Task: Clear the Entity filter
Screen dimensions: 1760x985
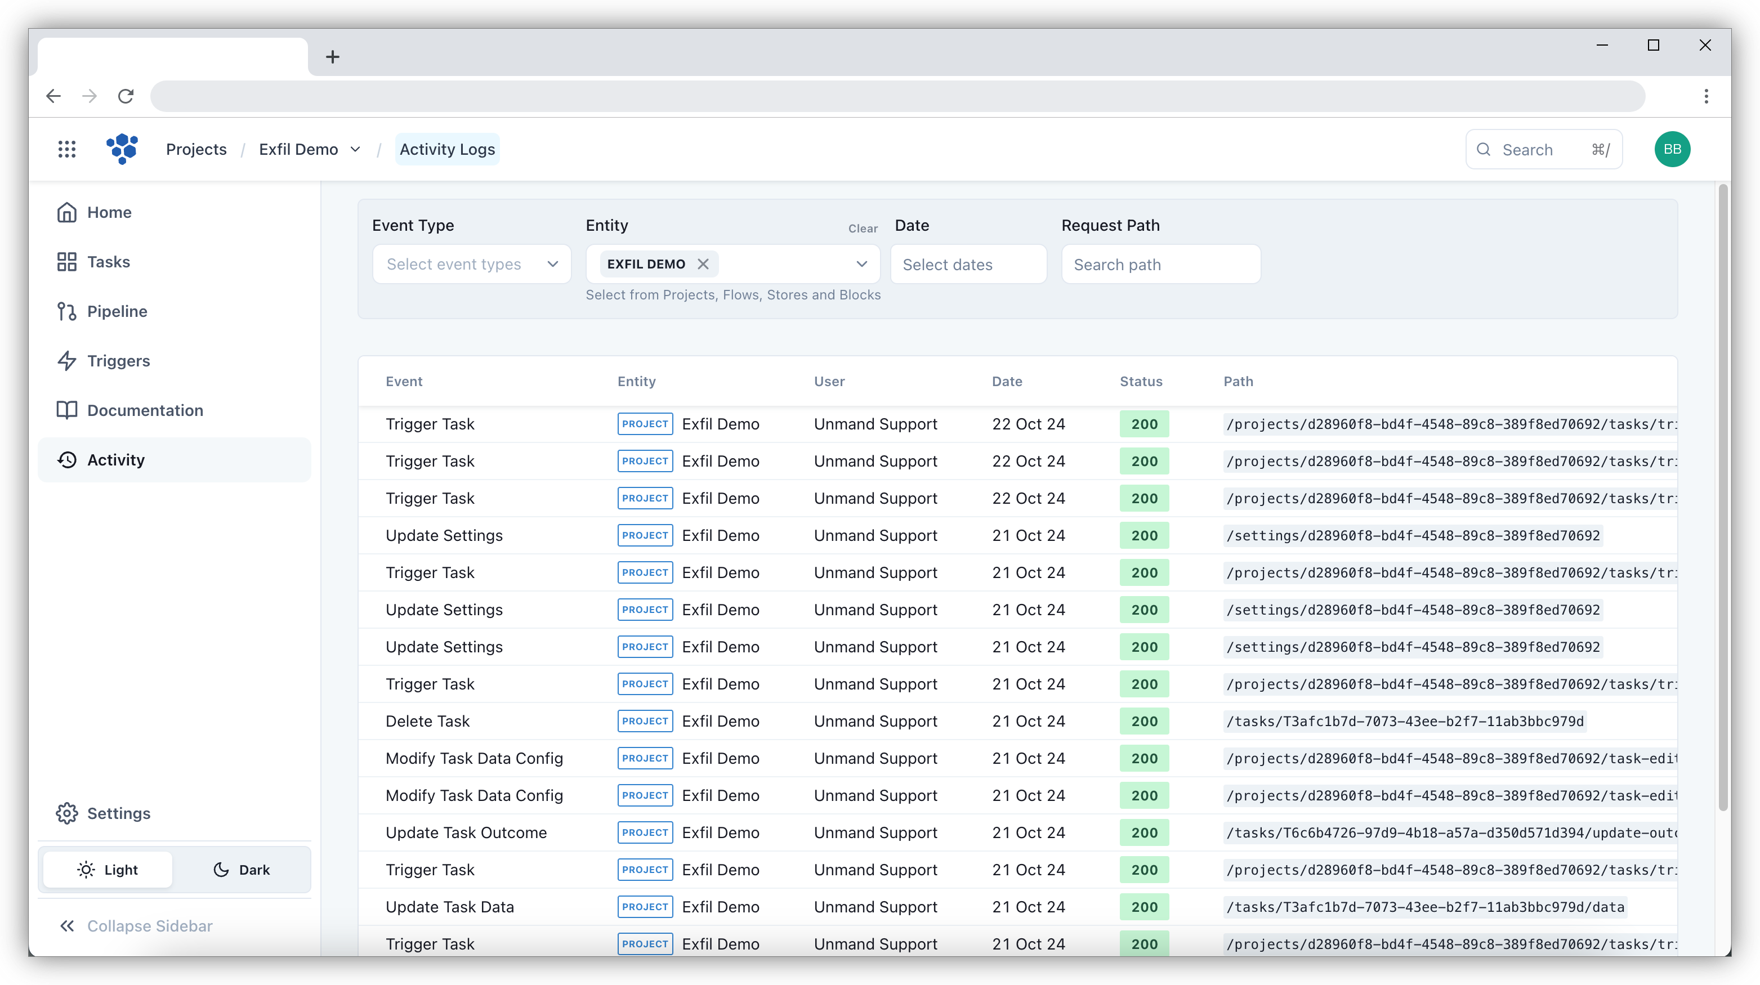Action: pyautogui.click(x=862, y=228)
